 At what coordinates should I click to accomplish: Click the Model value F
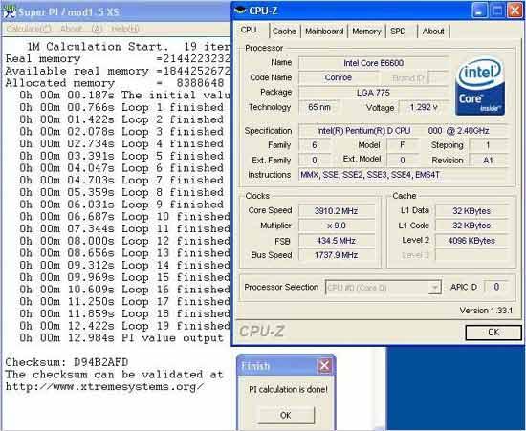pyautogui.click(x=403, y=145)
